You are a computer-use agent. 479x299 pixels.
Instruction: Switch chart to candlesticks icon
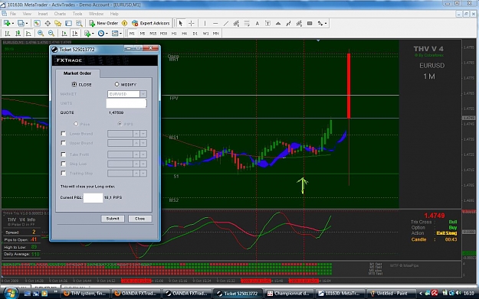pos(18,33)
